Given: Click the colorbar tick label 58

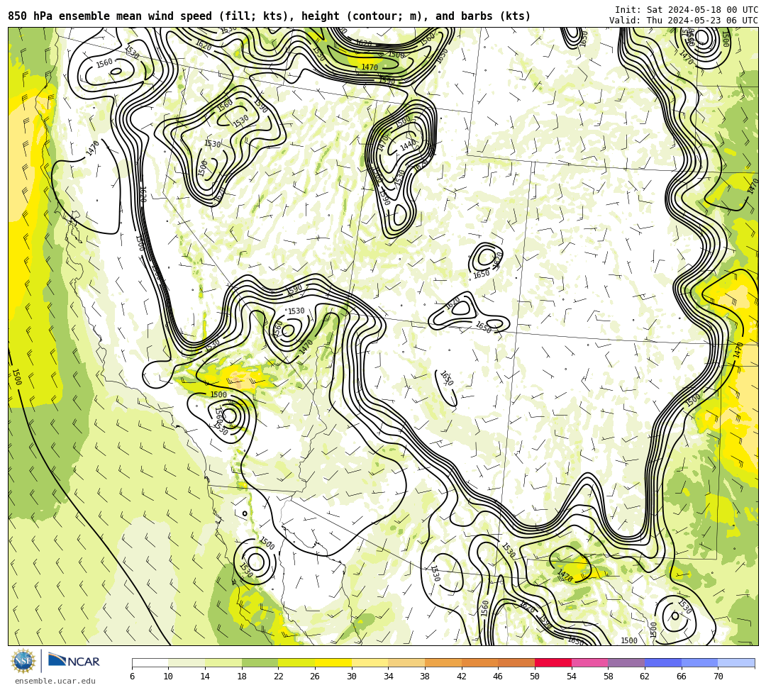Looking at the screenshot, I should [x=609, y=677].
